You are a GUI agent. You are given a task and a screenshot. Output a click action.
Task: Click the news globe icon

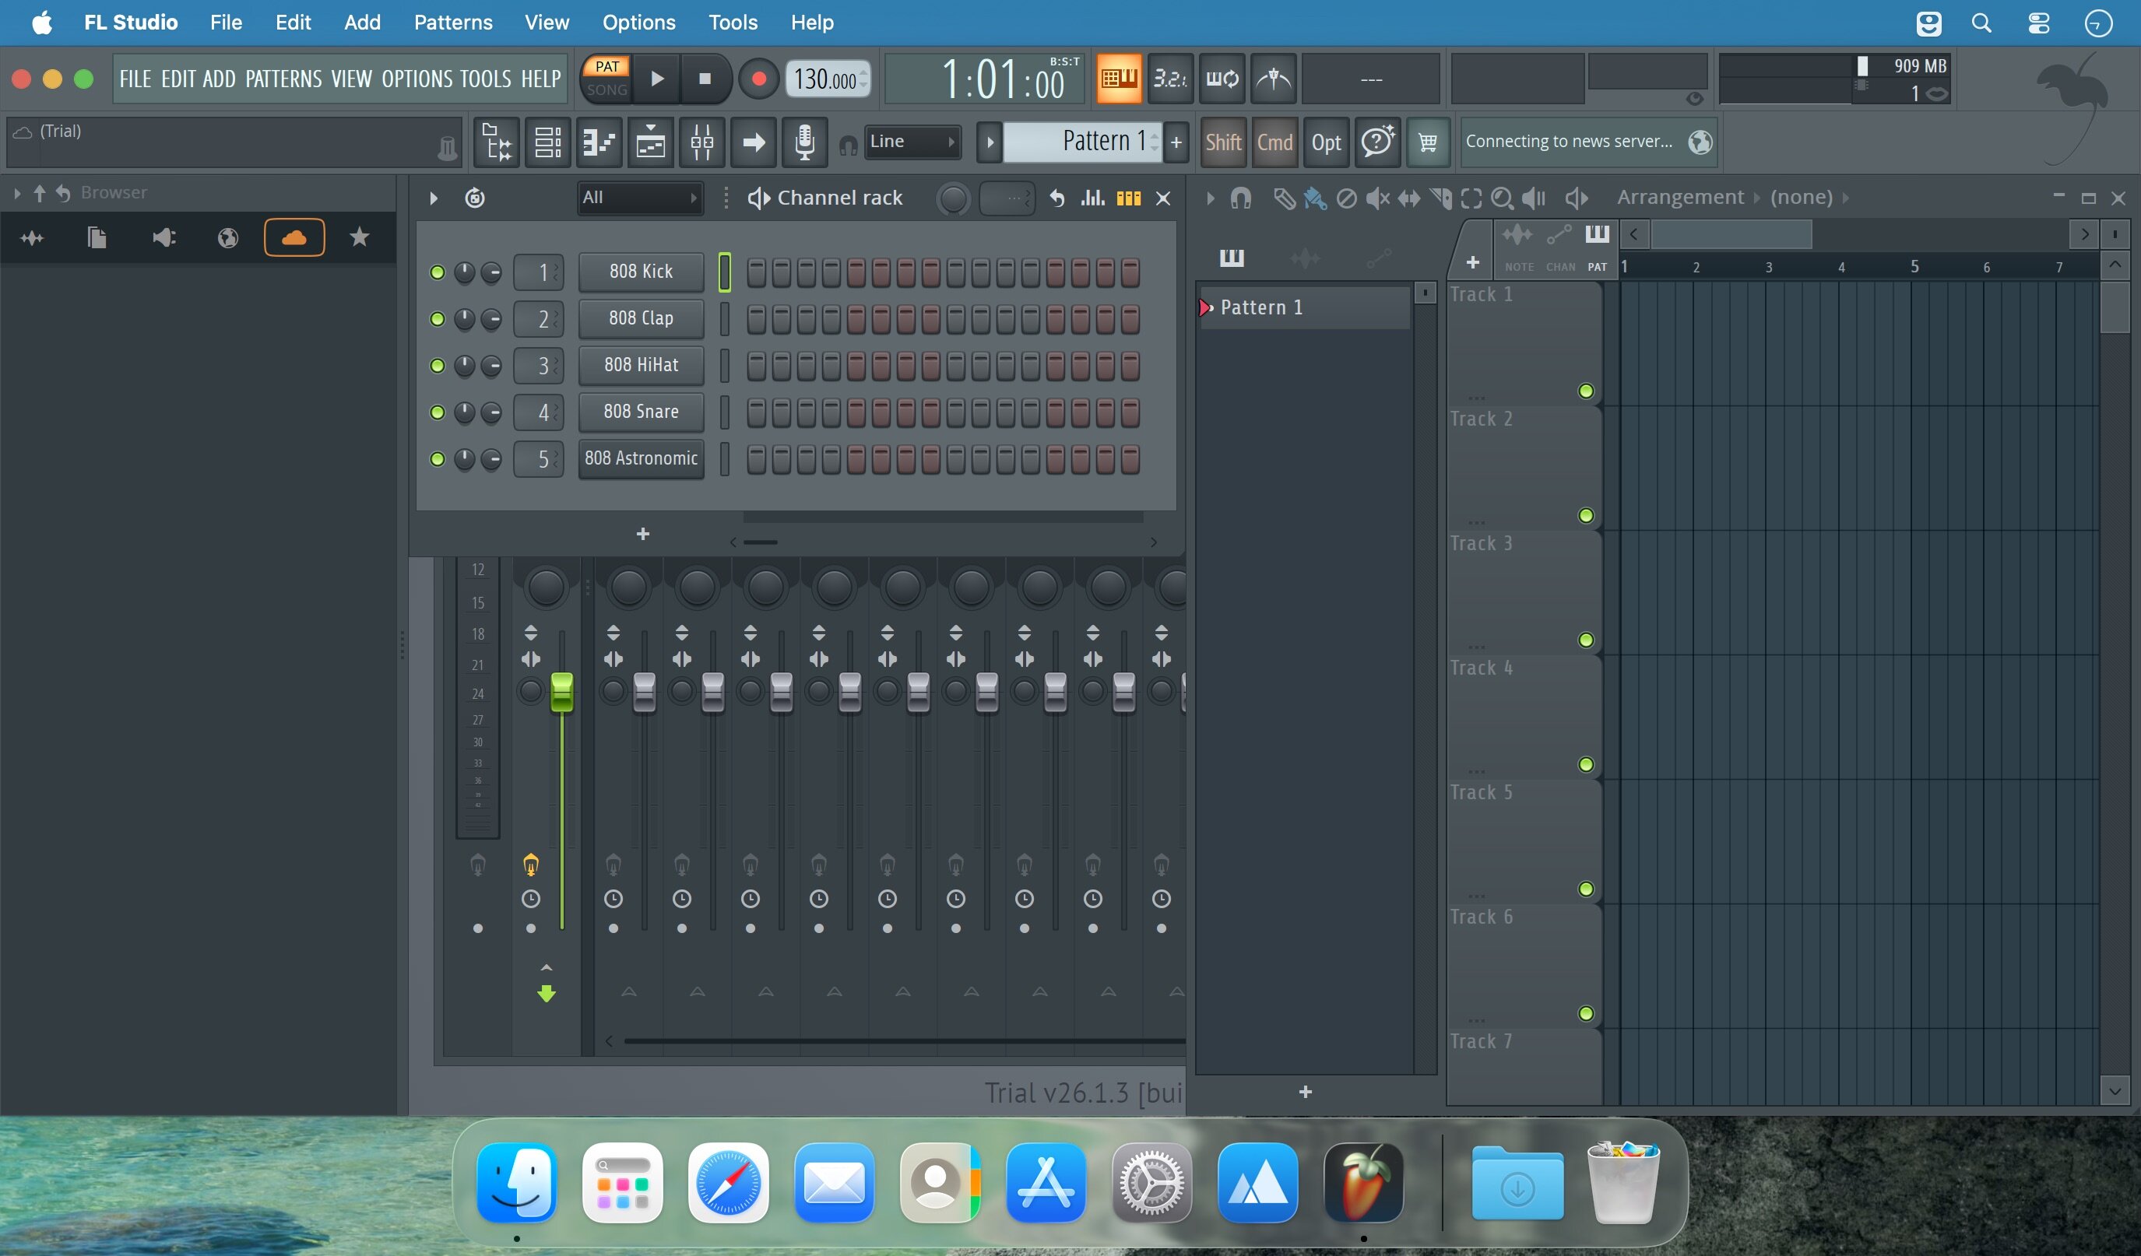[x=1700, y=142]
